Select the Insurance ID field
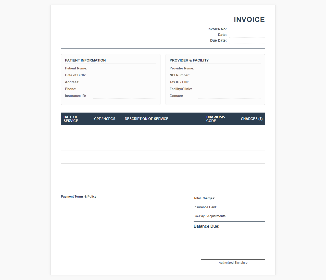This screenshot has width=326, height=280. coord(124,96)
